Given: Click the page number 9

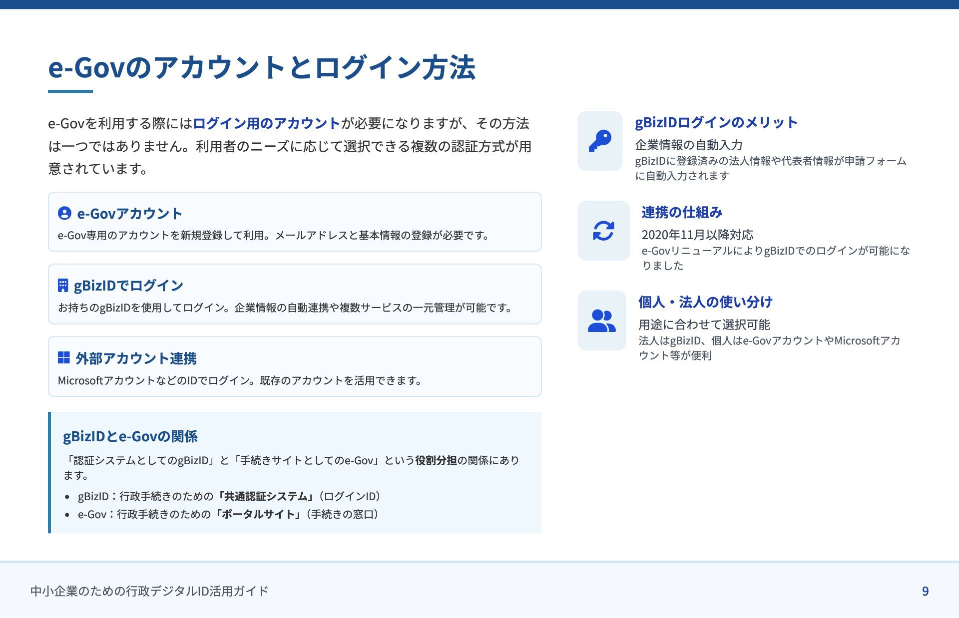Looking at the screenshot, I should [925, 592].
